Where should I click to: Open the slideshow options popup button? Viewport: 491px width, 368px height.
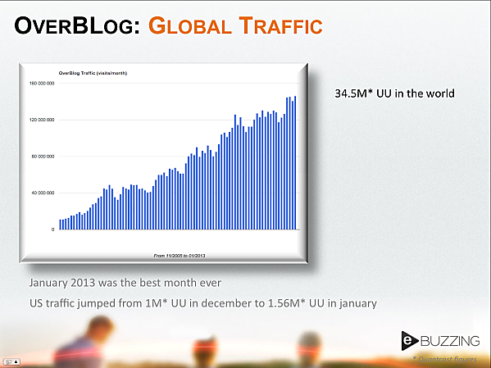12,361
